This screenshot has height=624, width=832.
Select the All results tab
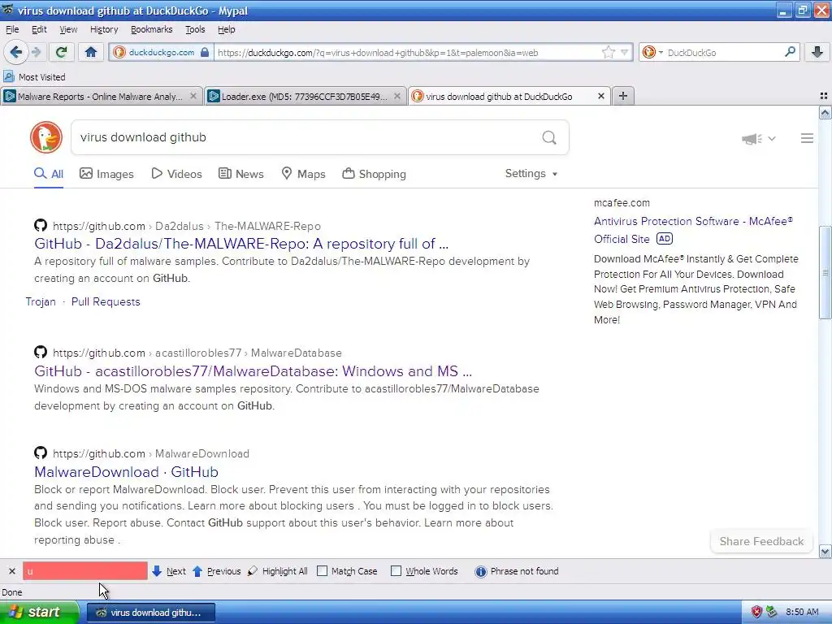click(x=49, y=174)
